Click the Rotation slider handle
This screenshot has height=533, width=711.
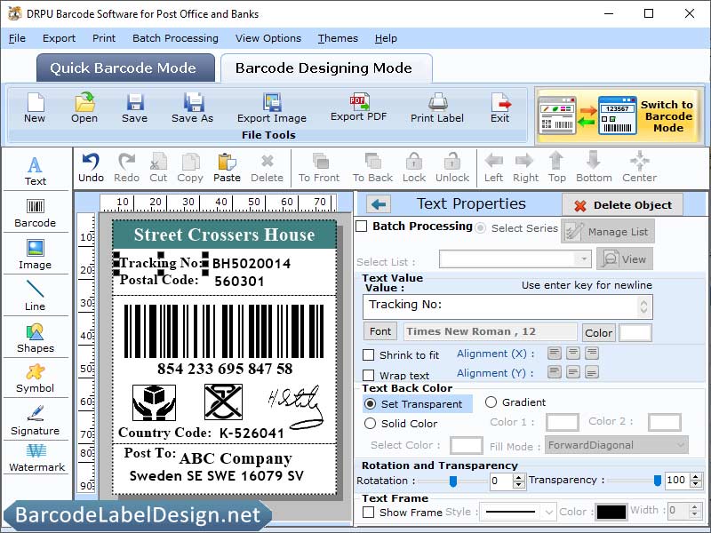[x=452, y=481]
